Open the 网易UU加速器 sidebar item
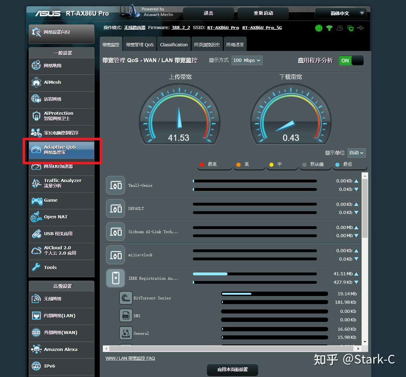This screenshot has height=377, width=406. coord(62,167)
